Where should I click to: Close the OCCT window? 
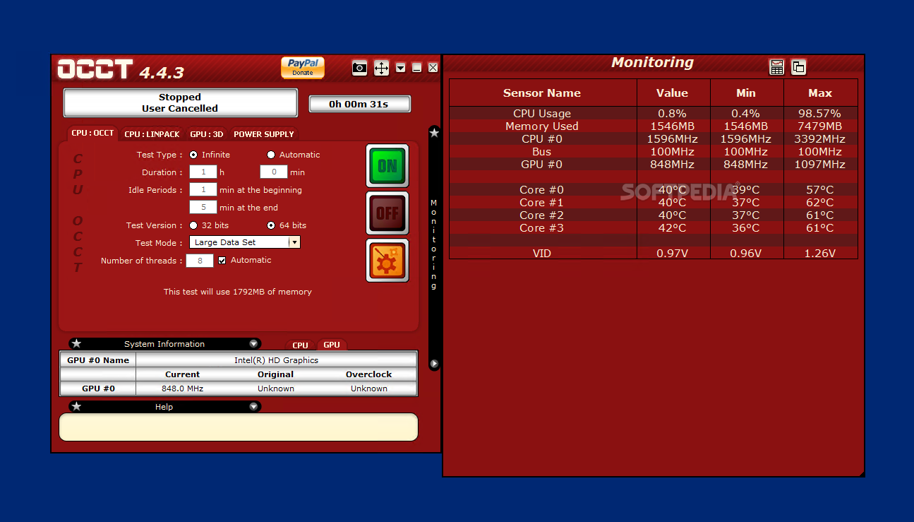(x=433, y=68)
